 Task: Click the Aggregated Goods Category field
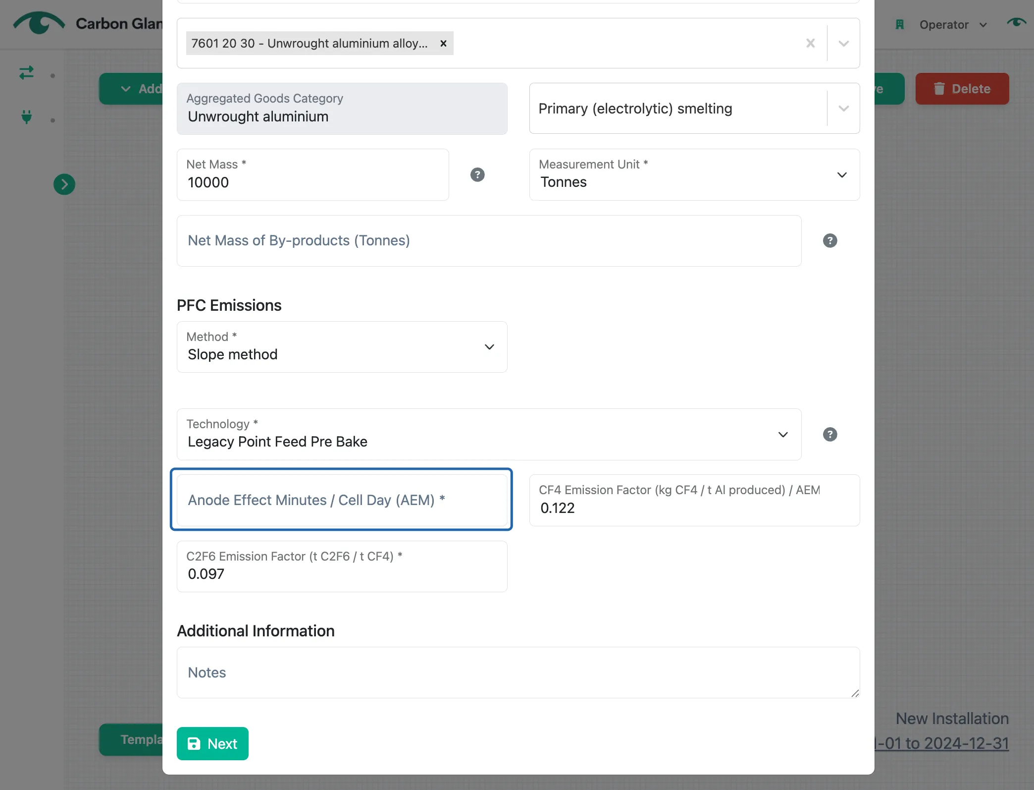342,109
